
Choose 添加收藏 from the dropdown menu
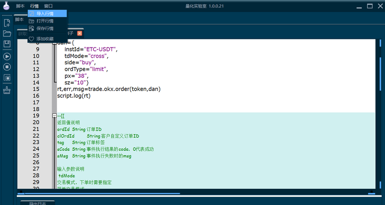pos(47,39)
